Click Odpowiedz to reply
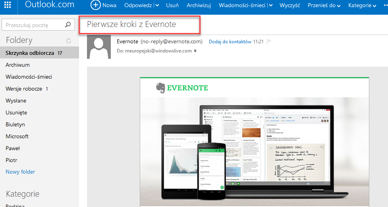 [x=138, y=5]
